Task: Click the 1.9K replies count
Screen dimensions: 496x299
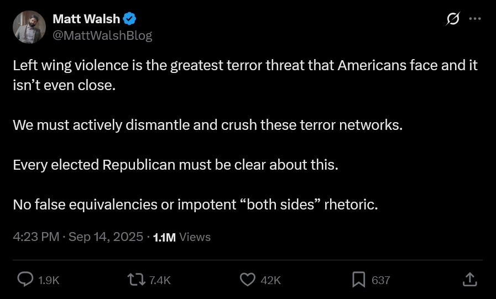Action: pos(49,280)
